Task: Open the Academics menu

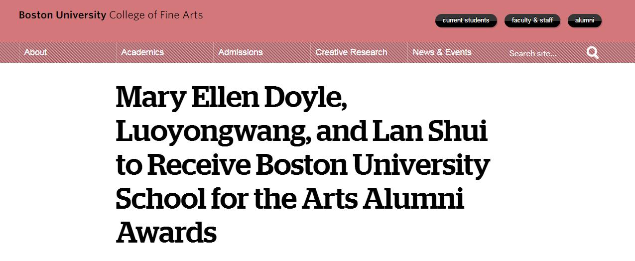Action: (x=142, y=52)
